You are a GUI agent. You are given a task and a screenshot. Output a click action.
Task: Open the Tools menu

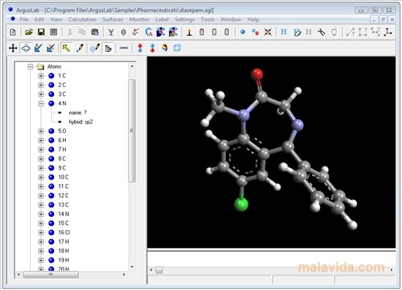point(208,20)
